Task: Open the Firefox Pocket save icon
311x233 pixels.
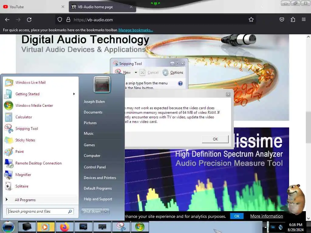Action: 282,19
